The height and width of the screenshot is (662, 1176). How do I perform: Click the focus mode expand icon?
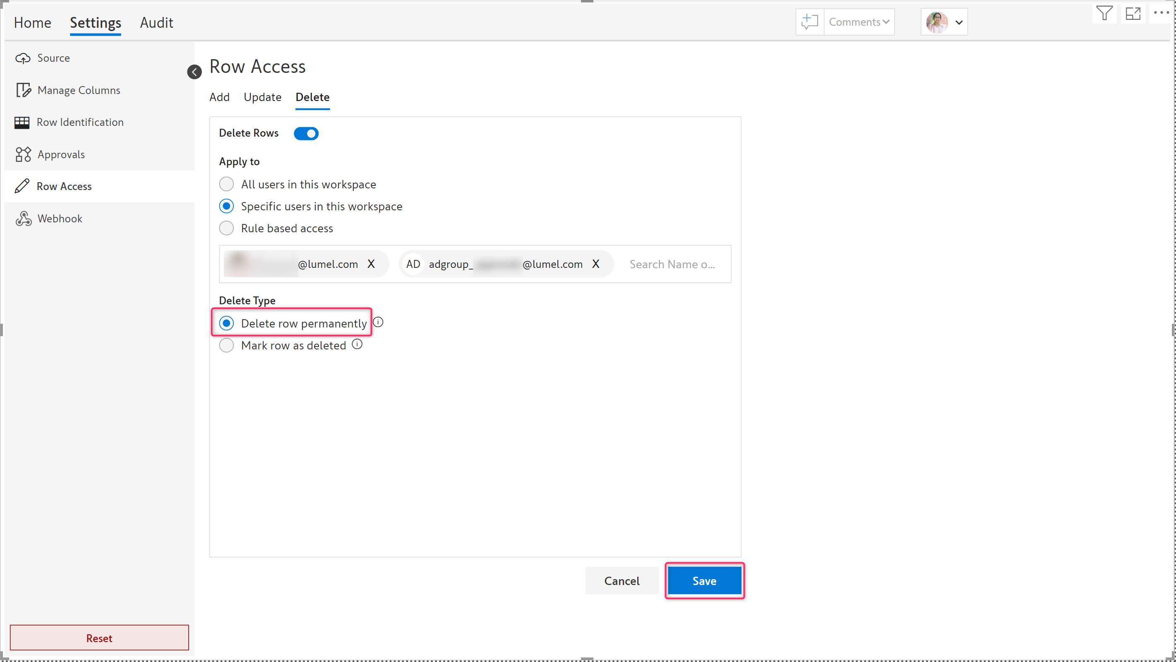pyautogui.click(x=1133, y=13)
